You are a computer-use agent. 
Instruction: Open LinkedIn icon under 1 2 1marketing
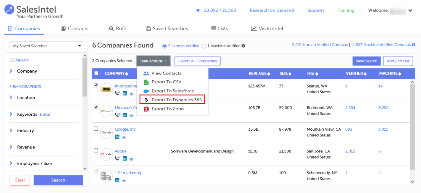[117, 180]
